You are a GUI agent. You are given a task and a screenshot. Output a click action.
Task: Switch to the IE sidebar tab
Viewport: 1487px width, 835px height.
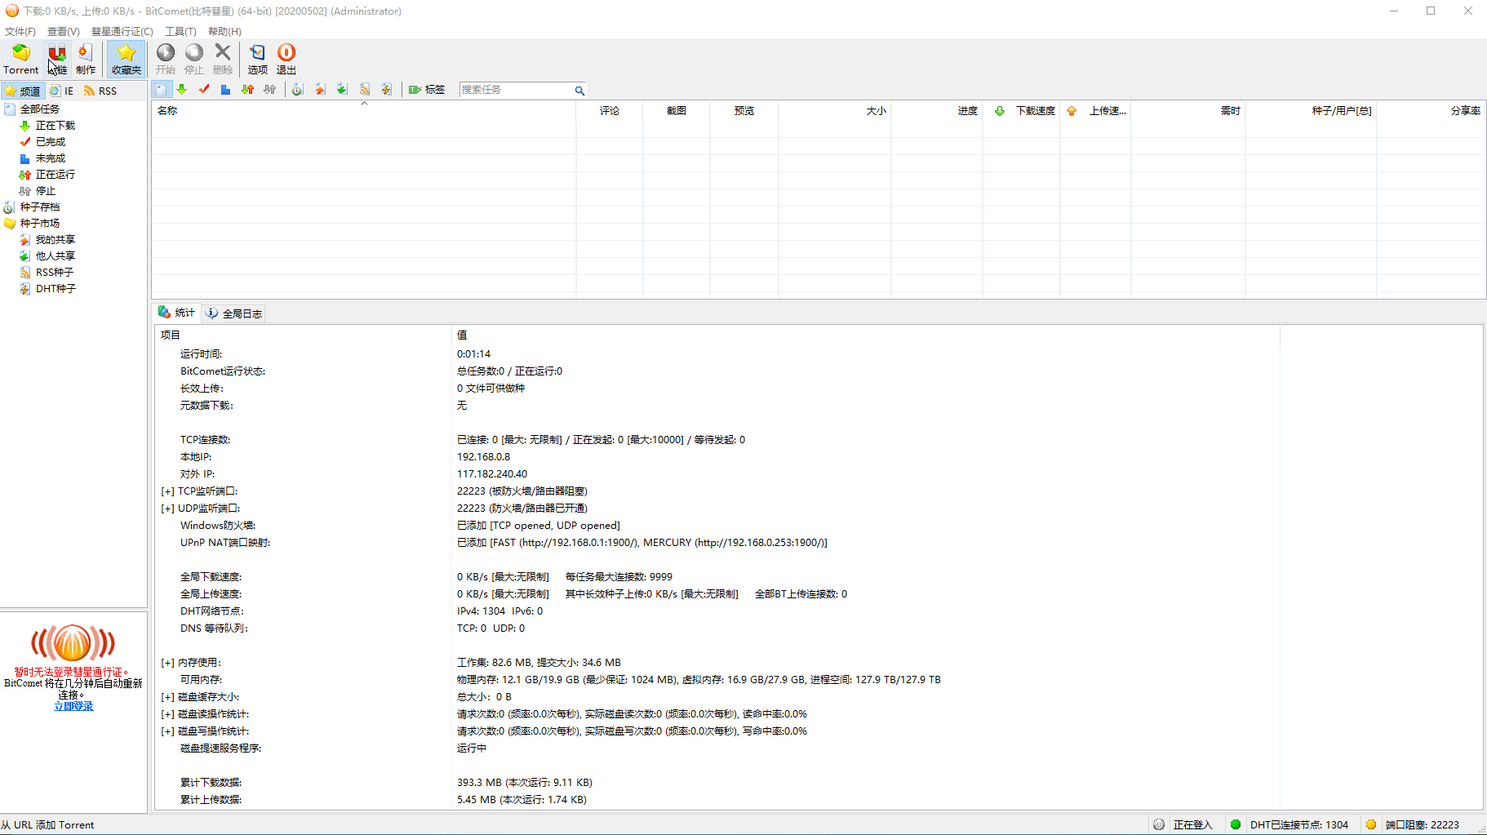pos(62,91)
